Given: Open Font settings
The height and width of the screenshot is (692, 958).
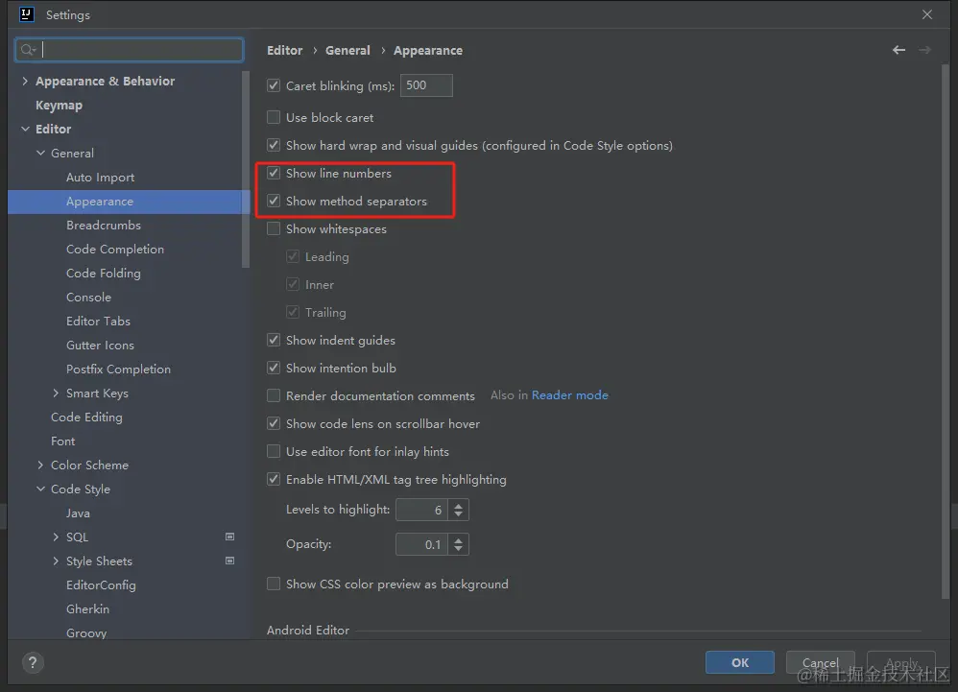Looking at the screenshot, I should 62,441.
